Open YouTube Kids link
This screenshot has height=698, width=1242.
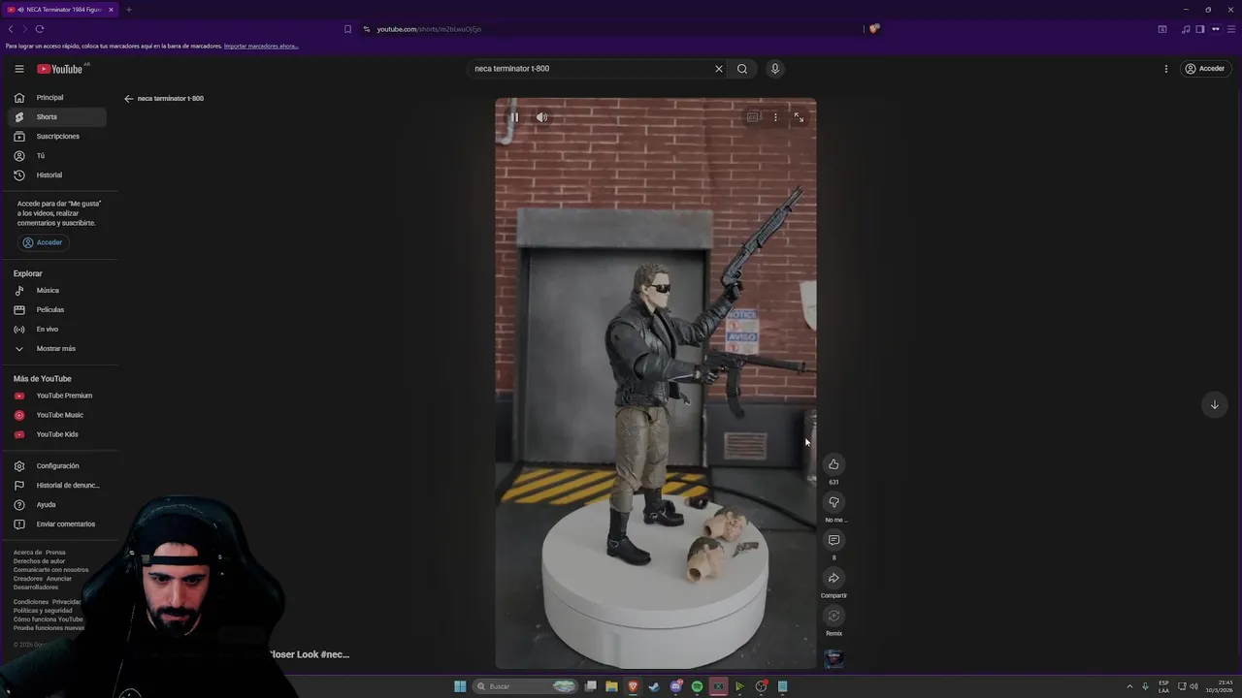click(57, 434)
